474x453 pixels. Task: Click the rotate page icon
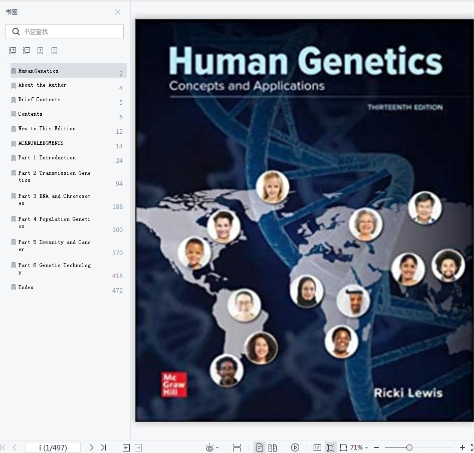pos(343,448)
